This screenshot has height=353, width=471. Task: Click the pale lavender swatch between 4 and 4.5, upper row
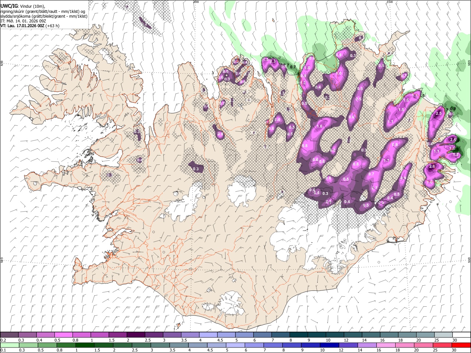pyautogui.click(x=208, y=335)
